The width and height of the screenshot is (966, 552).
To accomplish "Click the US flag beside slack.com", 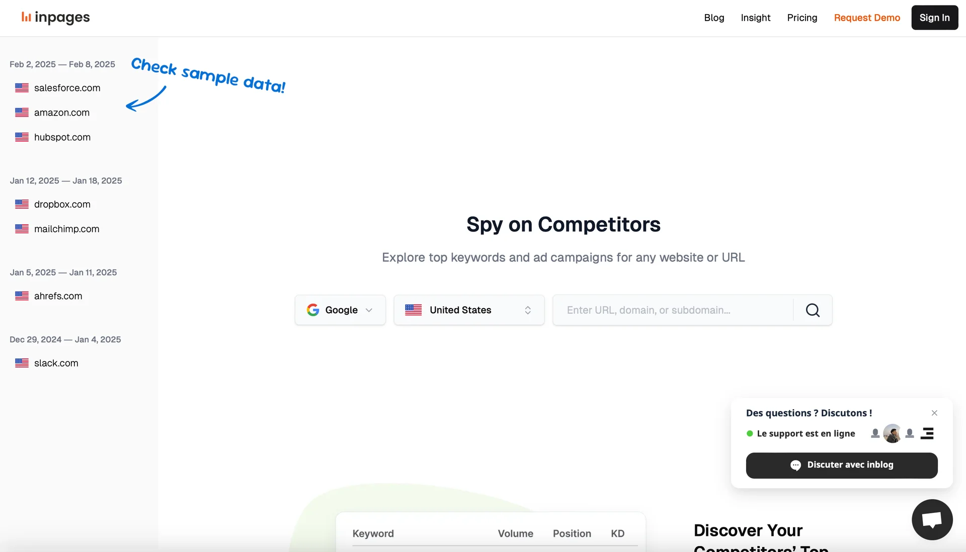I will tap(22, 363).
